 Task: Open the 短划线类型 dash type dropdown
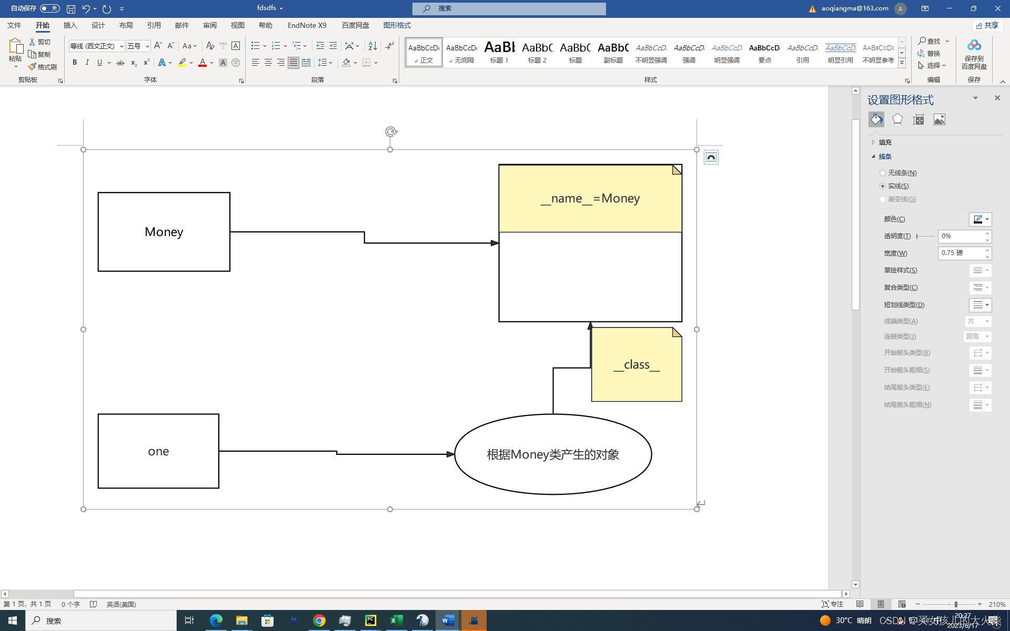981,305
